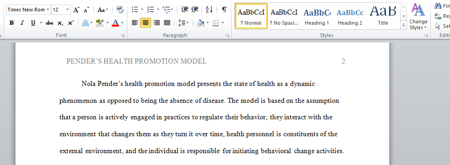Open the Borders dropdown arrow
The image size is (450, 165).
pos(222,23)
